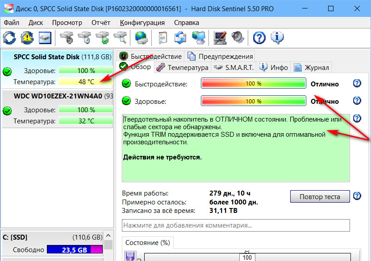This screenshot has width=371, height=261.
Task: Click the comment input field
Action: tap(236, 225)
